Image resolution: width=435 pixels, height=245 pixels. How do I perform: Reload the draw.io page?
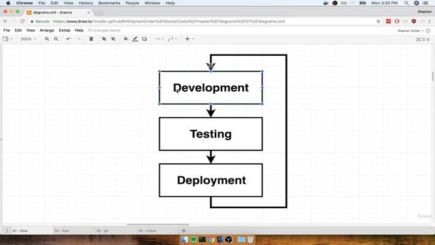pyautogui.click(x=22, y=21)
